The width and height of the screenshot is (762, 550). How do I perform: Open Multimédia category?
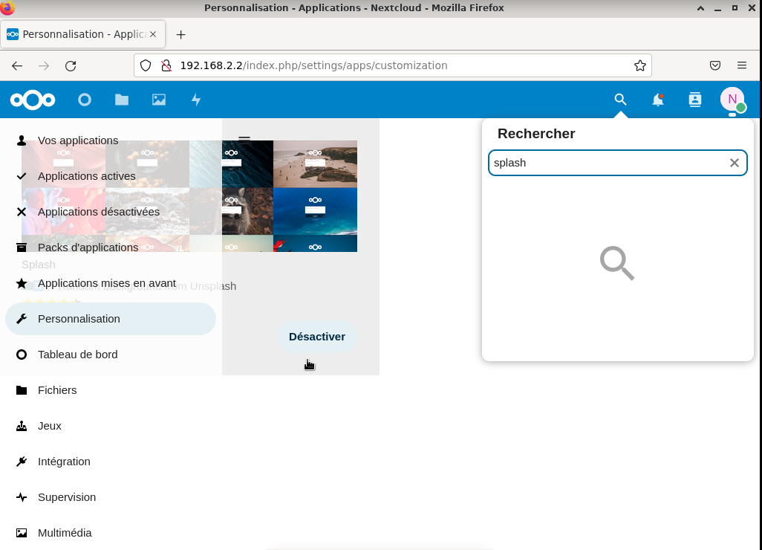(111, 533)
